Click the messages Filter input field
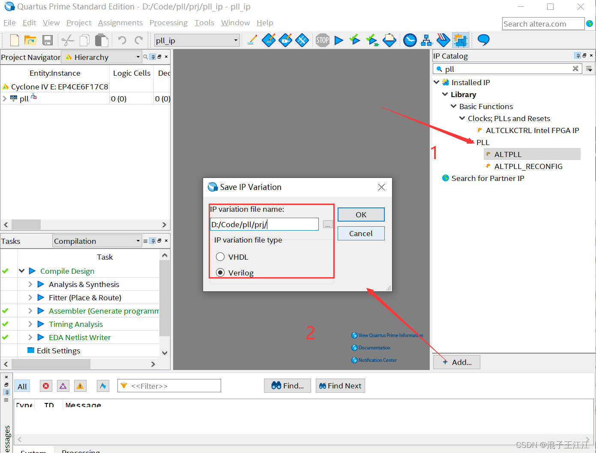The width and height of the screenshot is (596, 453). pyautogui.click(x=169, y=386)
